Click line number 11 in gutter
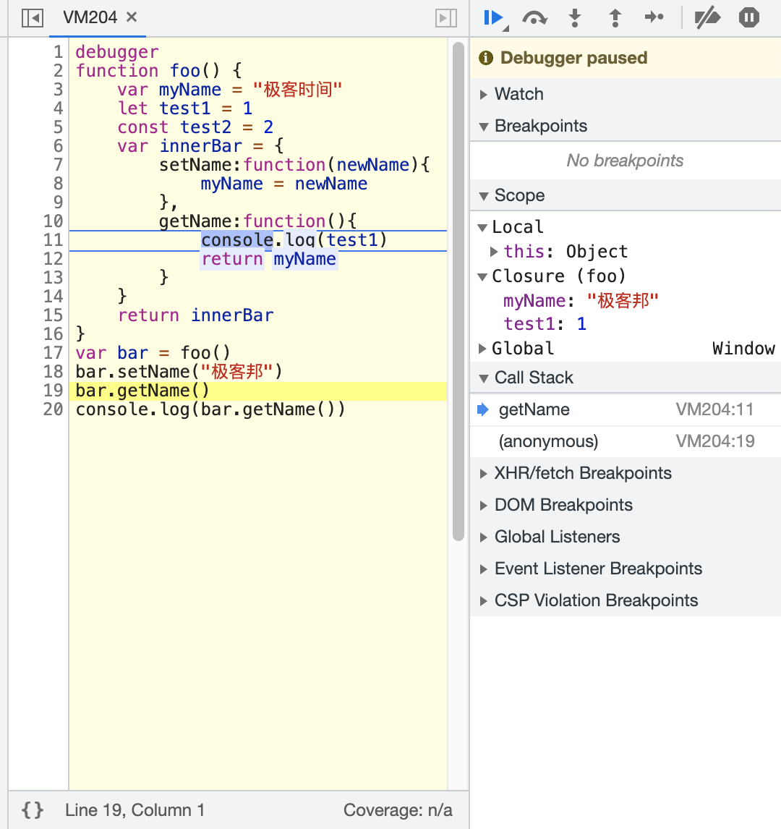 (54, 240)
